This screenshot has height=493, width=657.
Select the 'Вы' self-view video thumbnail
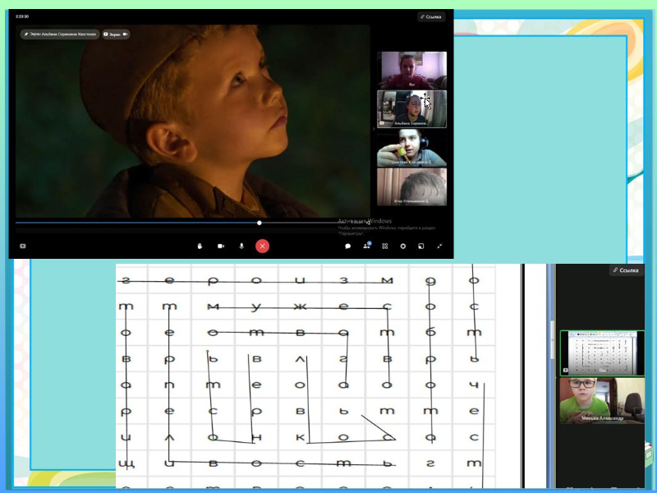(x=412, y=70)
